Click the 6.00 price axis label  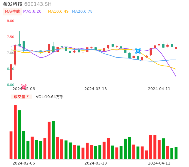[x=10, y=85]
